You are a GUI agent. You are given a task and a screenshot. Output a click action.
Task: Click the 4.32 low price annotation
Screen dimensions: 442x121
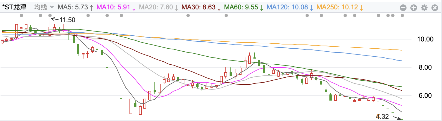[382, 117]
